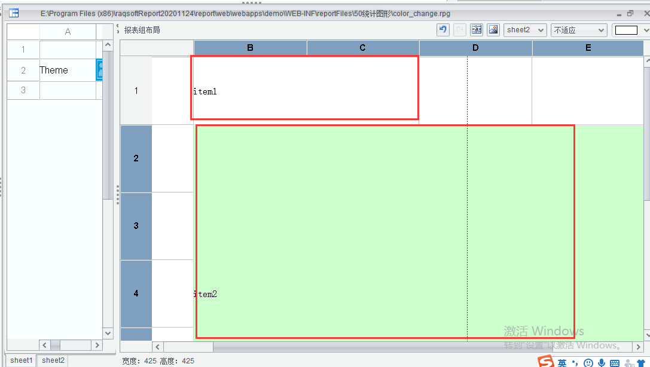
Task: Click layout grid scroll left arrow
Action: tap(157, 347)
